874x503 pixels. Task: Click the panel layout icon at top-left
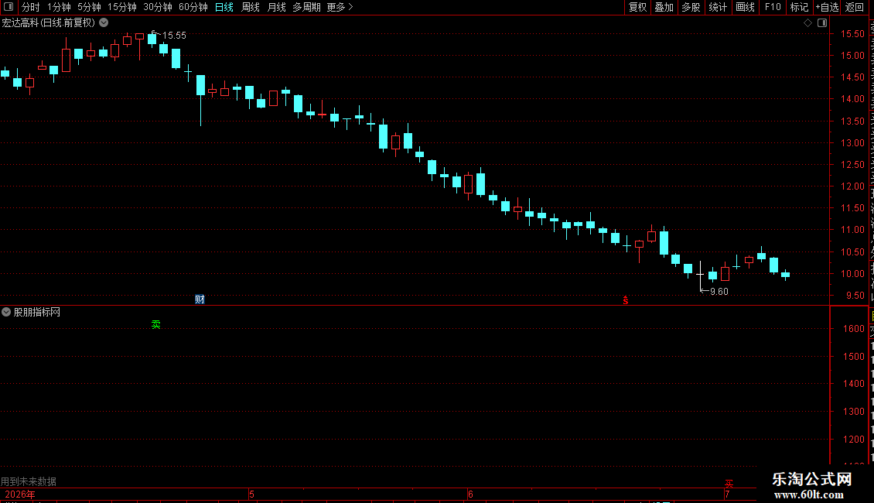coord(9,7)
